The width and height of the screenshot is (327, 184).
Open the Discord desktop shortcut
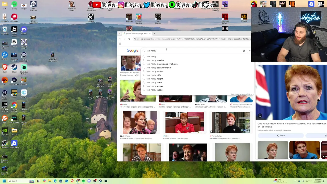point(24,30)
